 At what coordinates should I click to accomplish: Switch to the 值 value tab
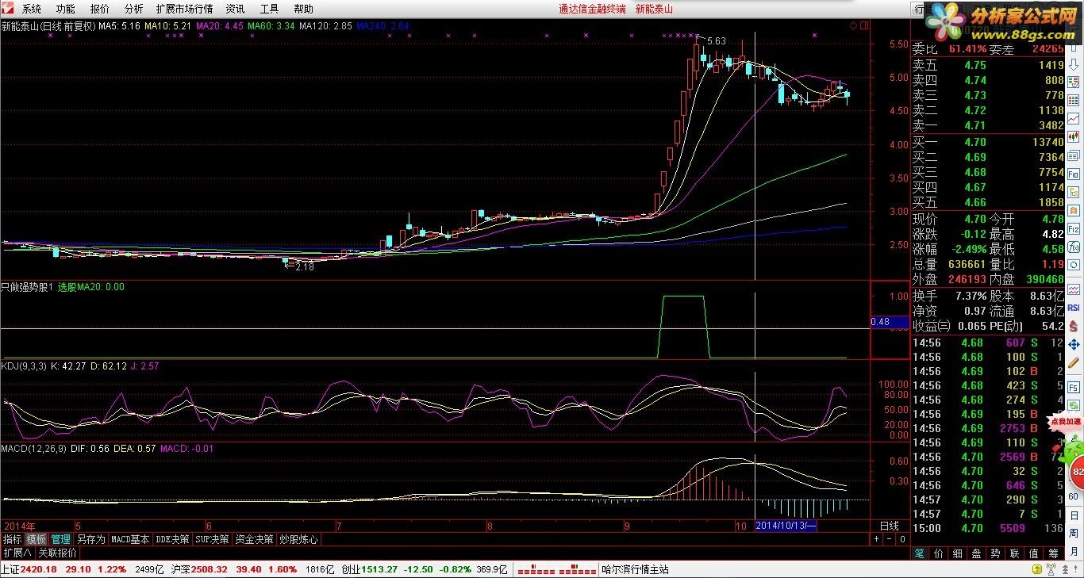point(1033,553)
